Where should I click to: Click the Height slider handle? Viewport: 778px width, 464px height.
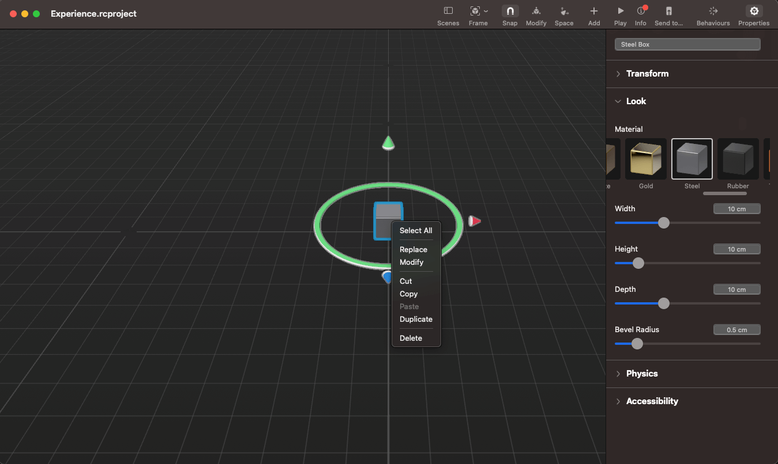[x=638, y=263]
